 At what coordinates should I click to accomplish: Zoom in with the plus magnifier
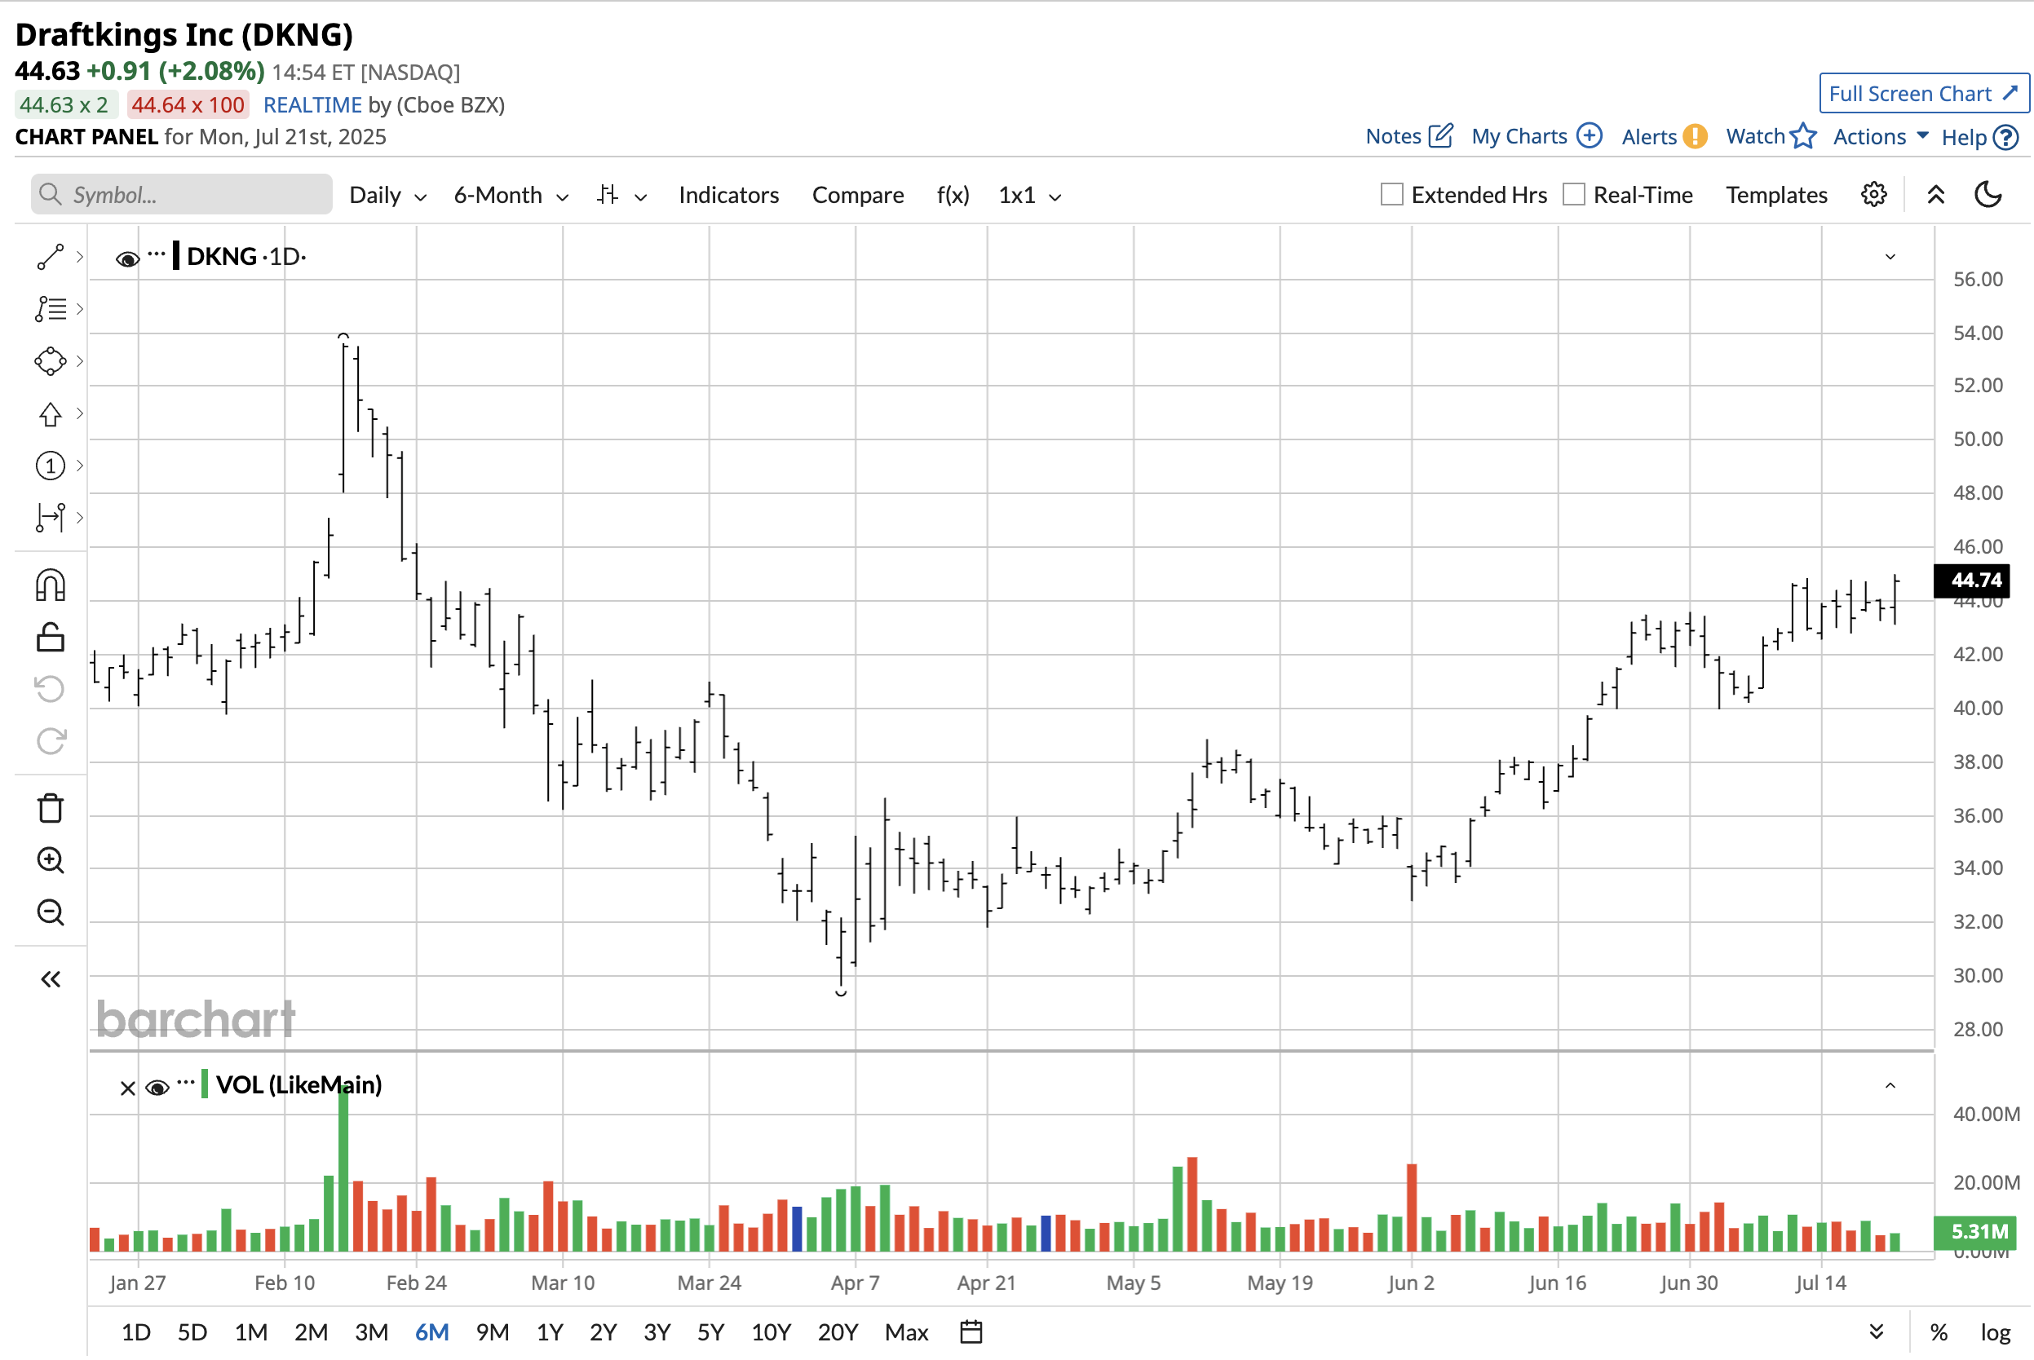[x=51, y=860]
